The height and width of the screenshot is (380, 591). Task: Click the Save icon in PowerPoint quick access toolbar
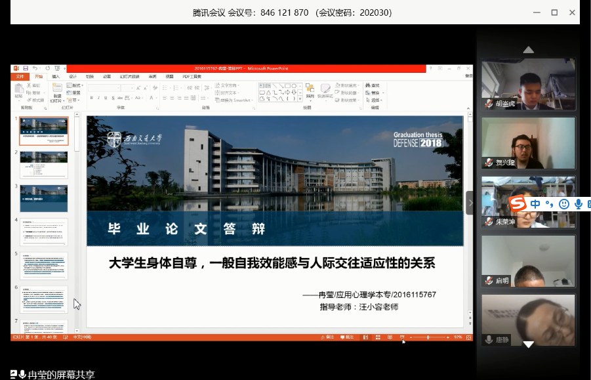(25, 68)
